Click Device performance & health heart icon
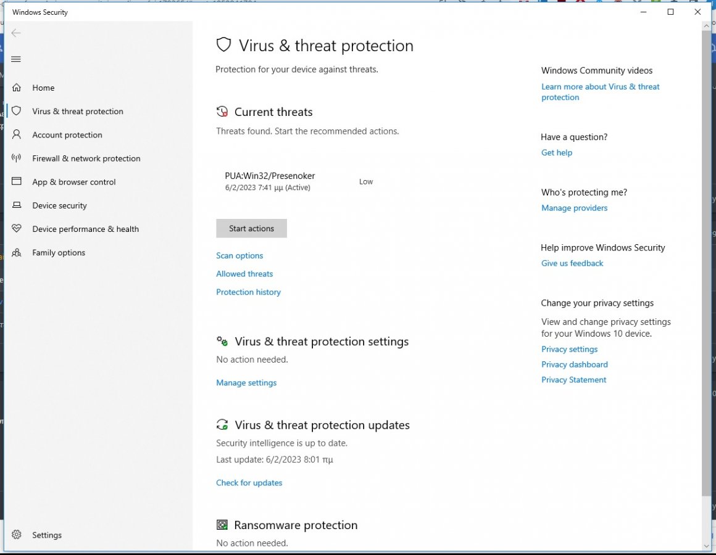Screen dimensions: 716x555 click(17, 229)
